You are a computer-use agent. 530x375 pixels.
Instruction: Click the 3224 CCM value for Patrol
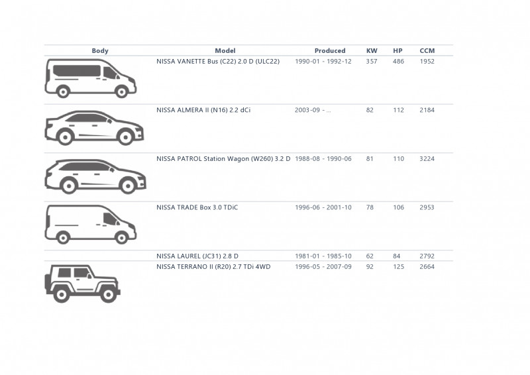427,159
